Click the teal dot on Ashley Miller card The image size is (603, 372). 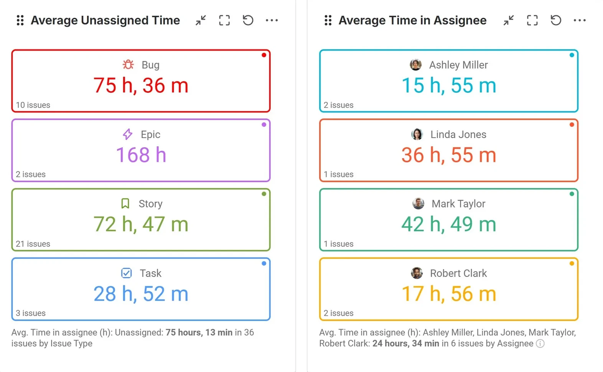point(572,55)
